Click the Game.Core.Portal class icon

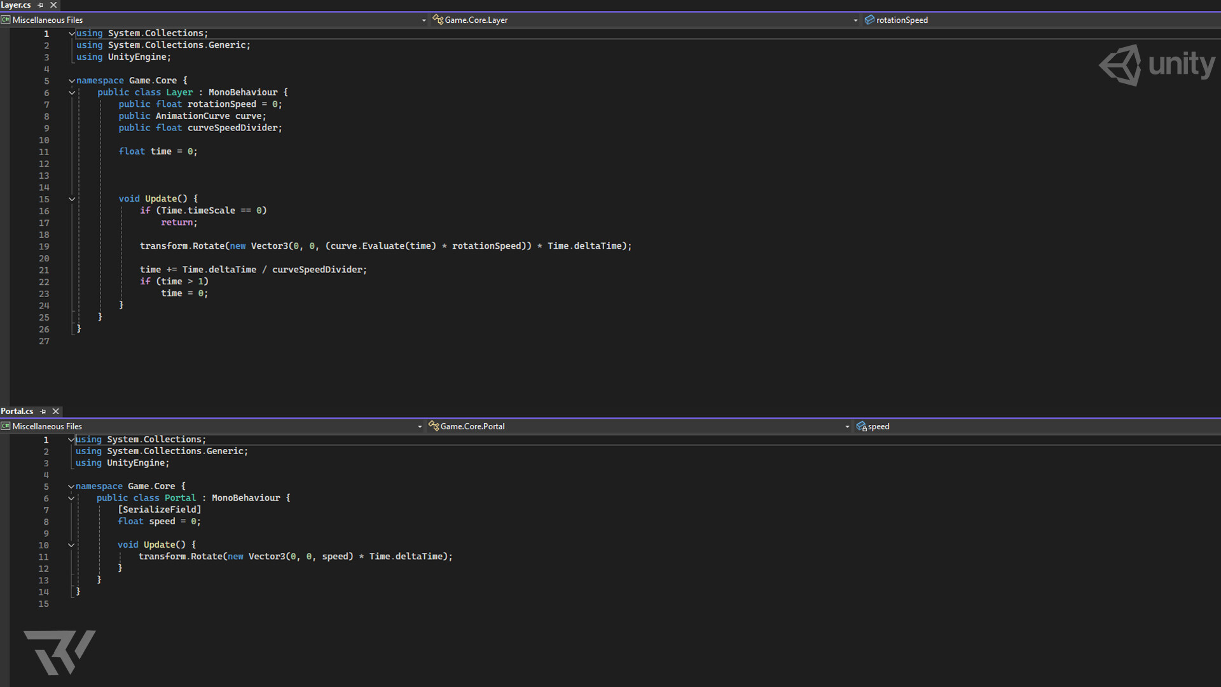pos(434,426)
